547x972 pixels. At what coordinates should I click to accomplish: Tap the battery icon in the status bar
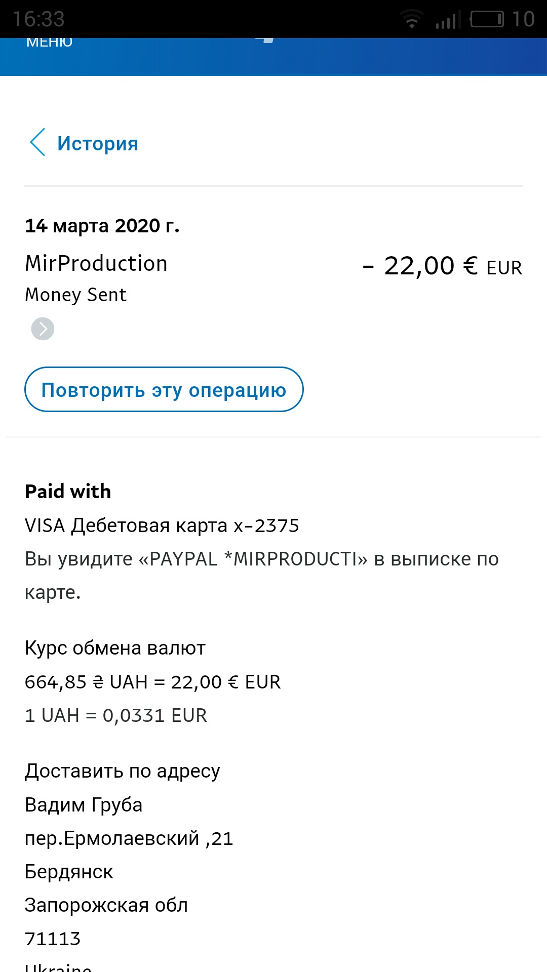[487, 19]
